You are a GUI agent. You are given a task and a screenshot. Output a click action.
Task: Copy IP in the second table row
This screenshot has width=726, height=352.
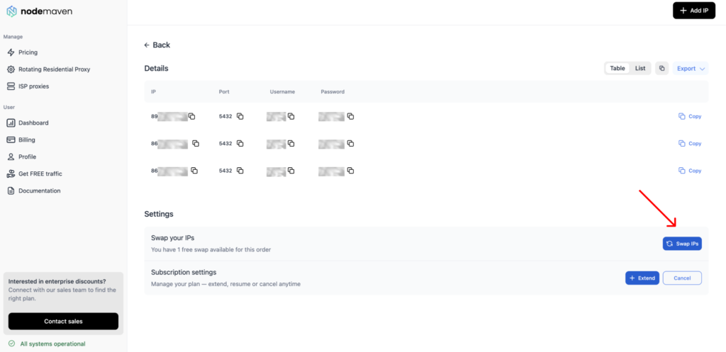point(196,143)
